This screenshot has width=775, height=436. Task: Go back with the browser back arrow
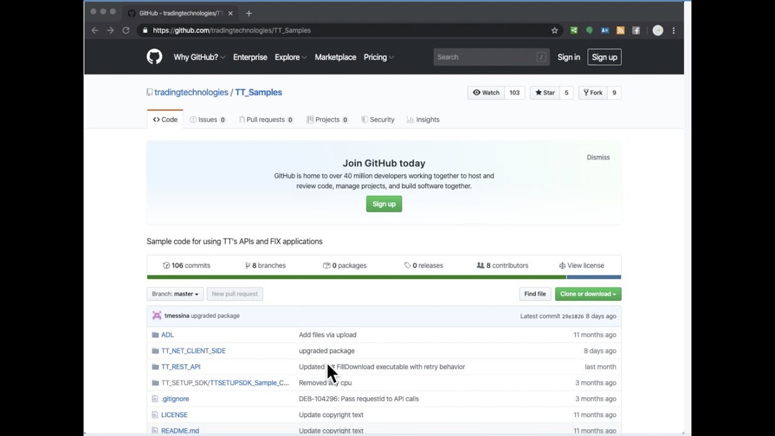[94, 30]
